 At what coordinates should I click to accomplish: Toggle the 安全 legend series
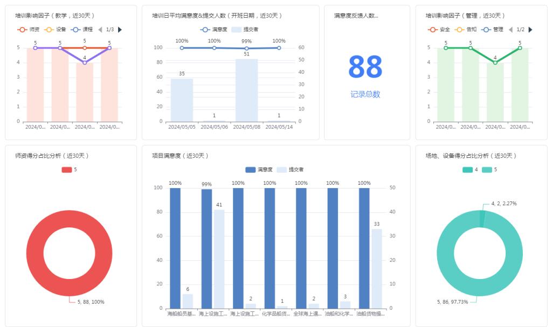(439, 30)
